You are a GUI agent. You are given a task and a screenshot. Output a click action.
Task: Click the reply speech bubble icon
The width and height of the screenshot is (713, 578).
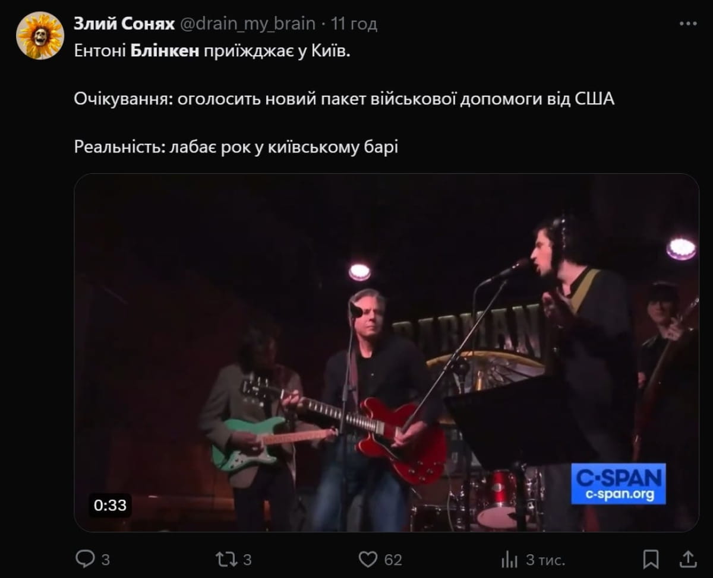pyautogui.click(x=85, y=559)
